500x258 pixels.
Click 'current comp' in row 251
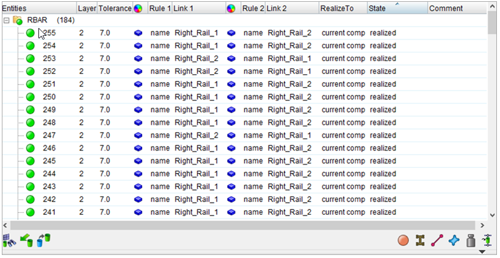343,85
